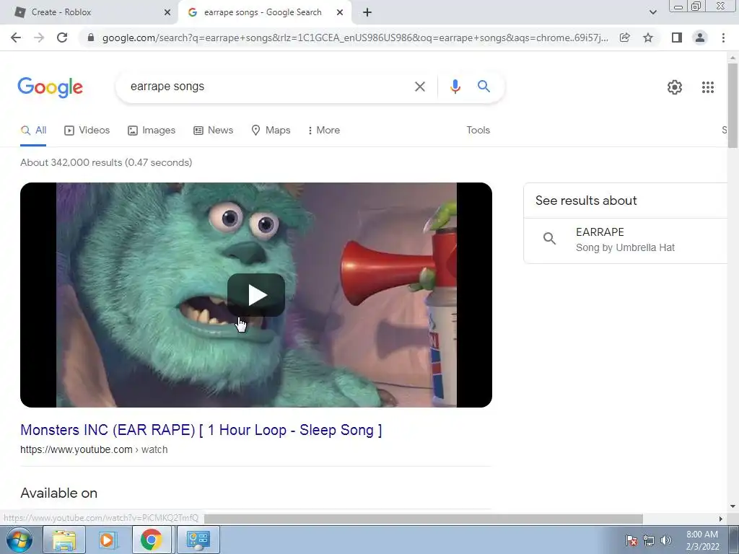
Task: Select the earrape songs Google Search tab
Action: pos(264,12)
